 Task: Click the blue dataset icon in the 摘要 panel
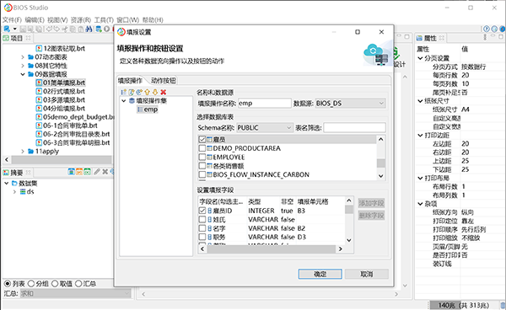click(x=72, y=172)
